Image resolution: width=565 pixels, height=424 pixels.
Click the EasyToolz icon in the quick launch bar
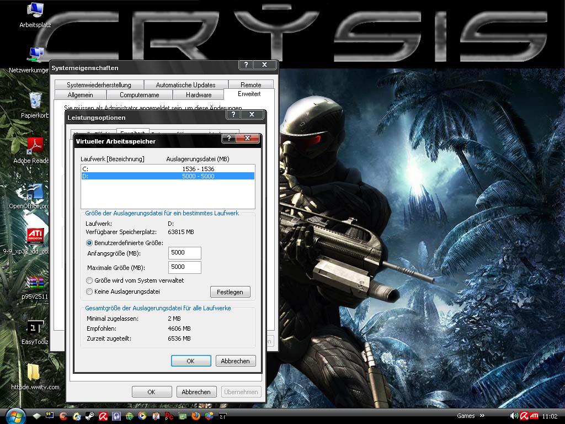point(222,416)
